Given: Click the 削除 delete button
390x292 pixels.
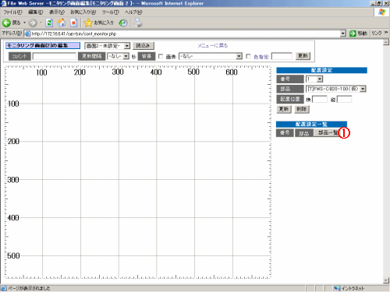Looking at the screenshot, I should tap(302, 109).
